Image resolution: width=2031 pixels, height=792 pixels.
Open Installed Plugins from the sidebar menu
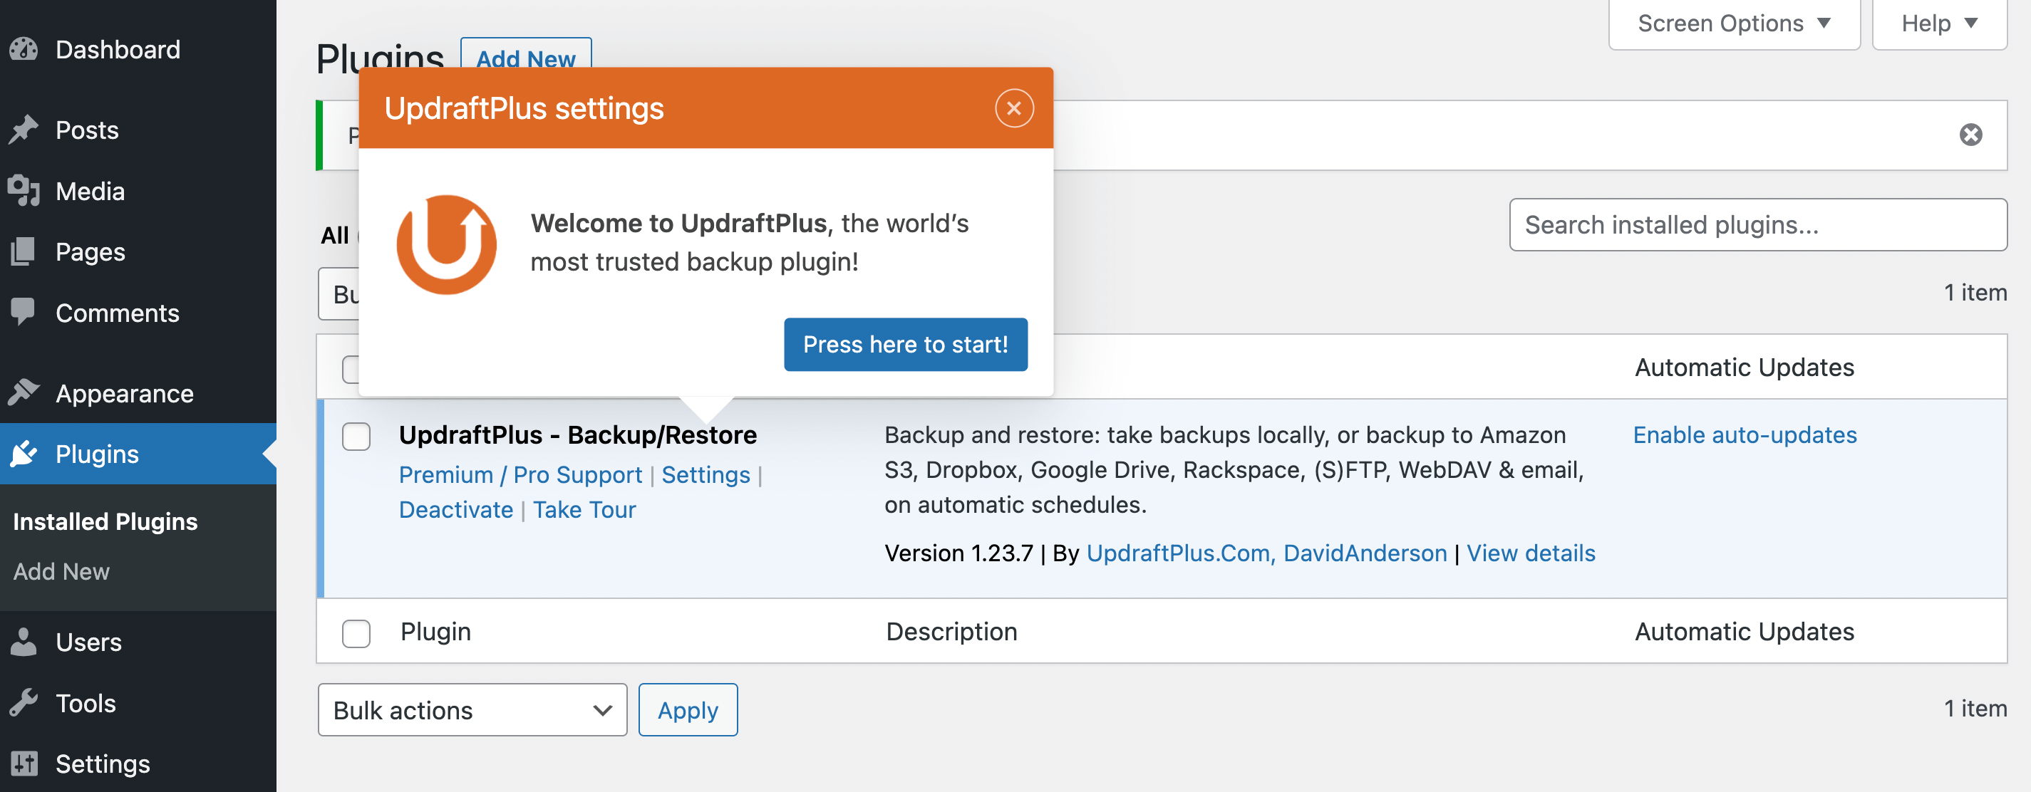point(105,521)
